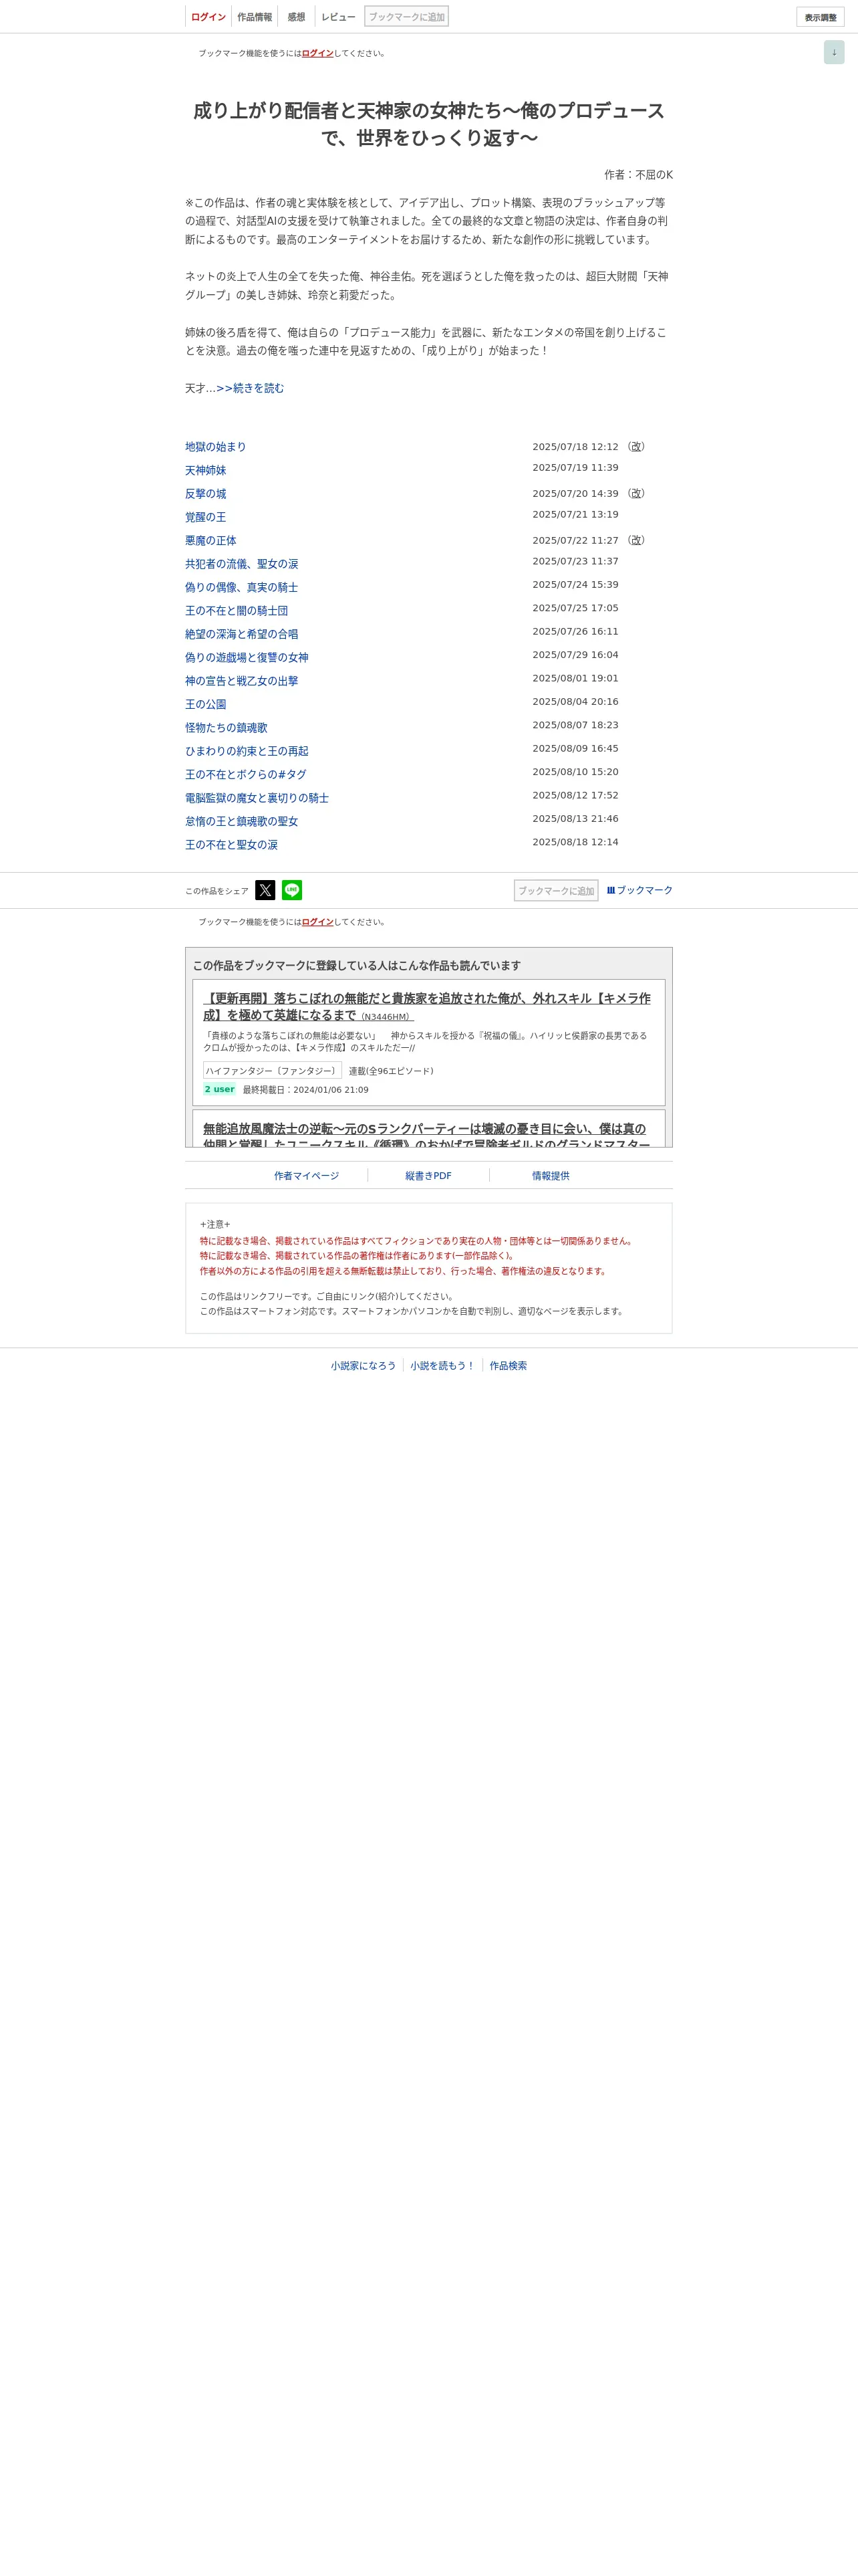This screenshot has width=858, height=2576.
Task: Click ログイン link in the top bookmark notice
Action: click(317, 53)
